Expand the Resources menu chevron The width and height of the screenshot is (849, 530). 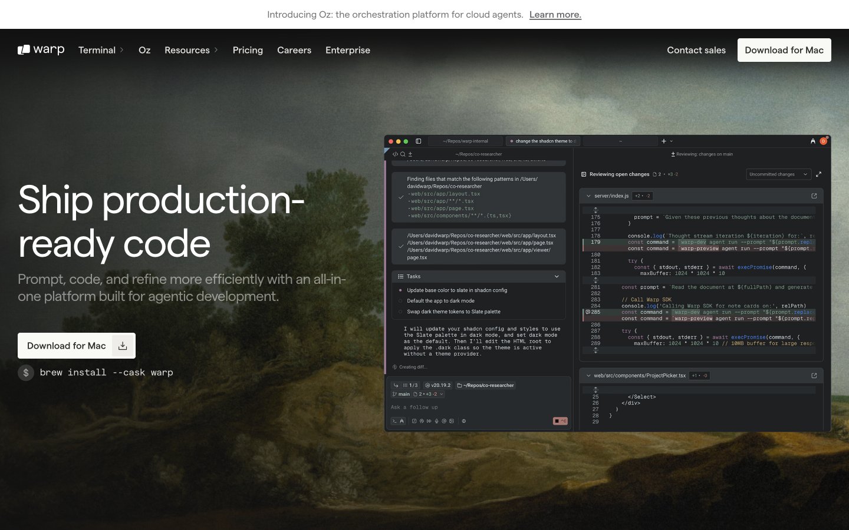click(x=216, y=50)
